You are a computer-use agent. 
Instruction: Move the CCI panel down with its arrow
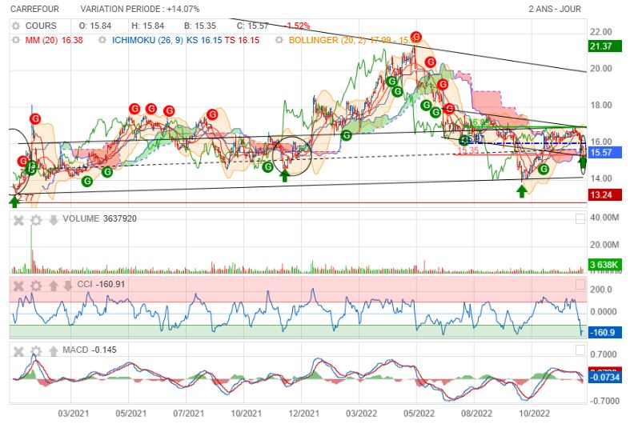(68, 286)
